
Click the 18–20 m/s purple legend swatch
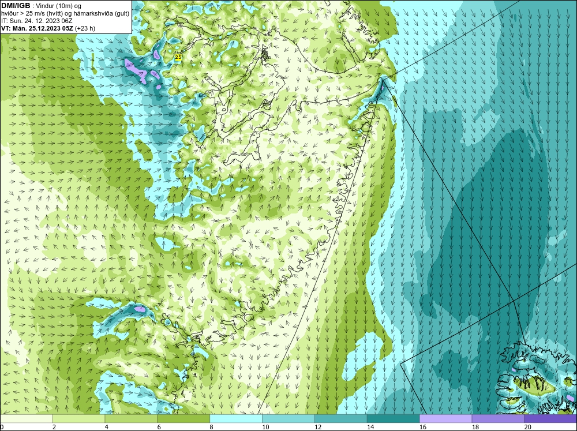pyautogui.click(x=498, y=419)
